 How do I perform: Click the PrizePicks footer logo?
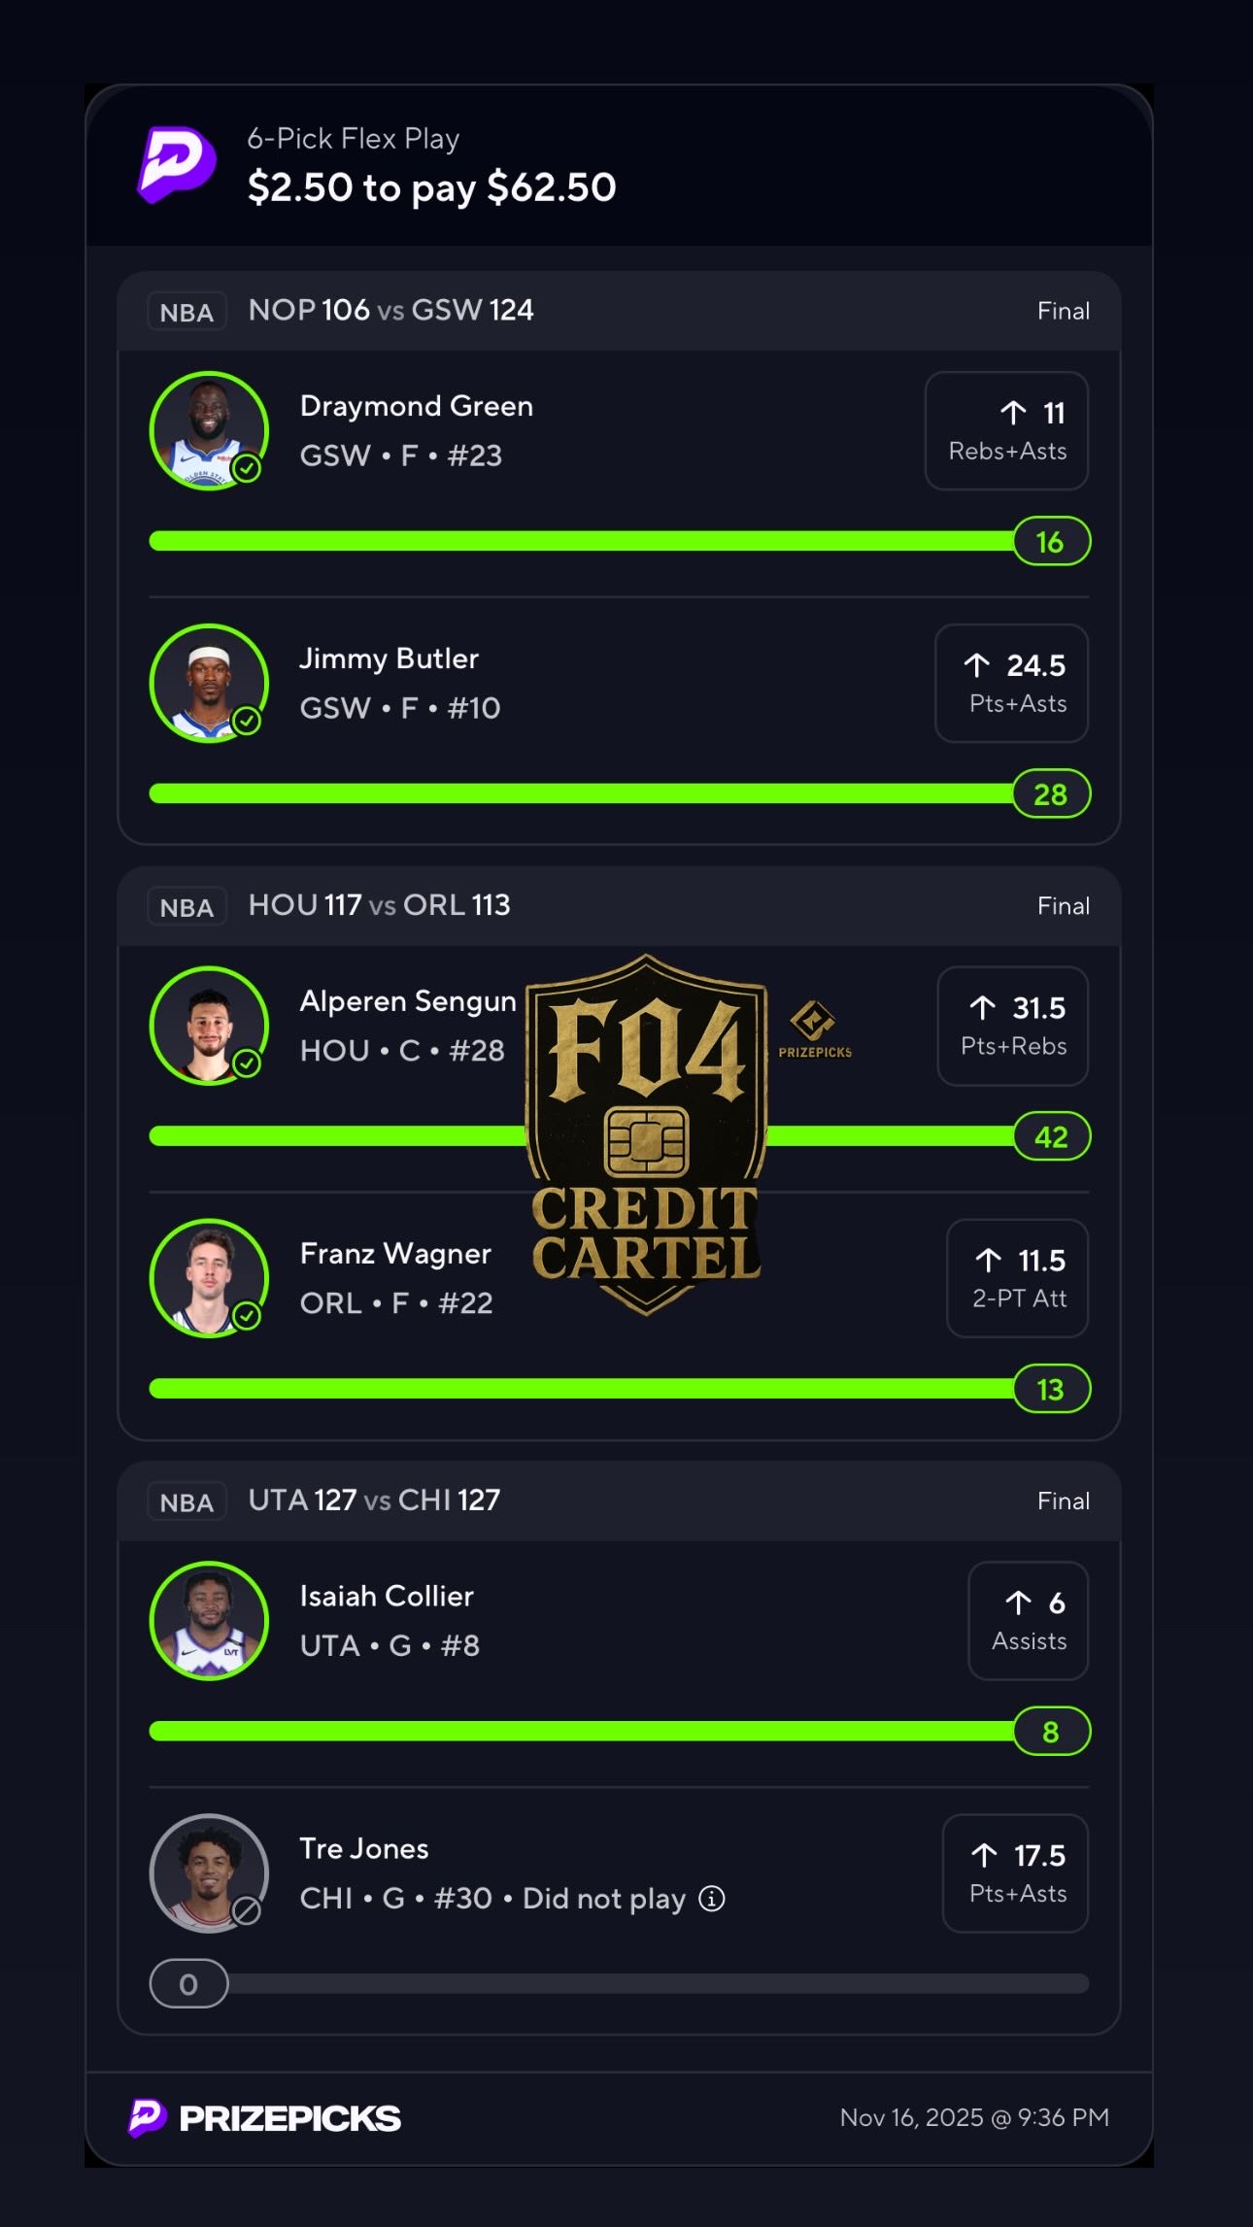pos(264,2117)
